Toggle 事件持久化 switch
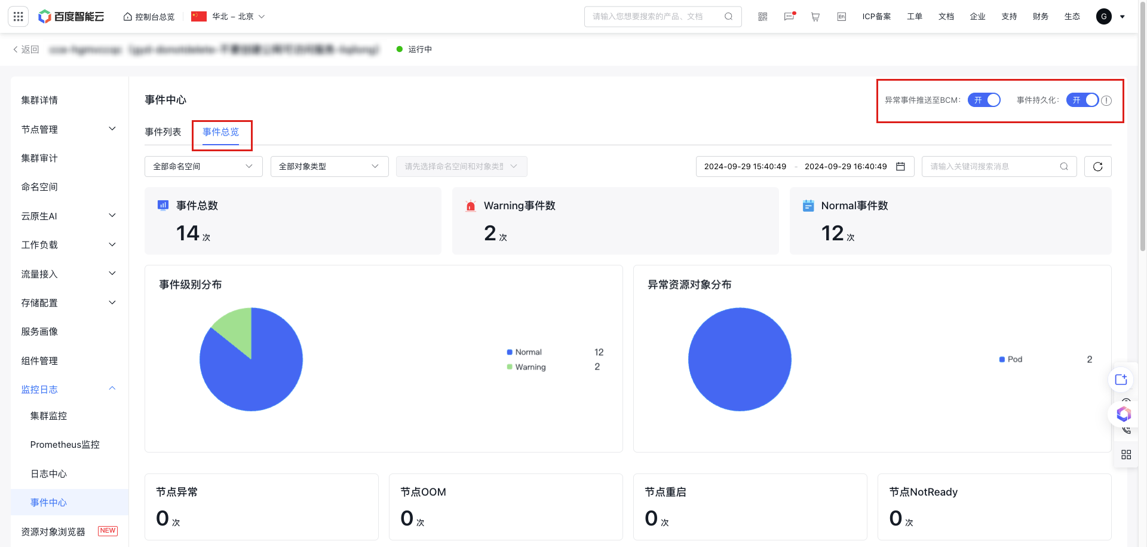 click(x=1082, y=100)
